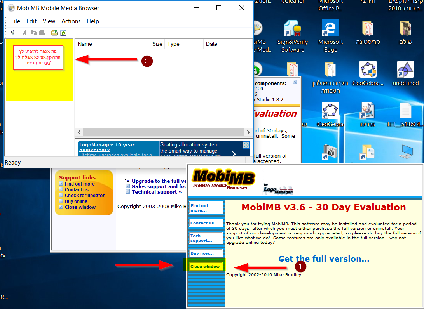
Task: Click Close window in evaluation dialog
Action: (x=205, y=266)
